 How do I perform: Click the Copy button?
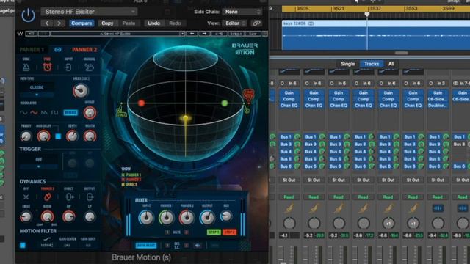point(107,23)
